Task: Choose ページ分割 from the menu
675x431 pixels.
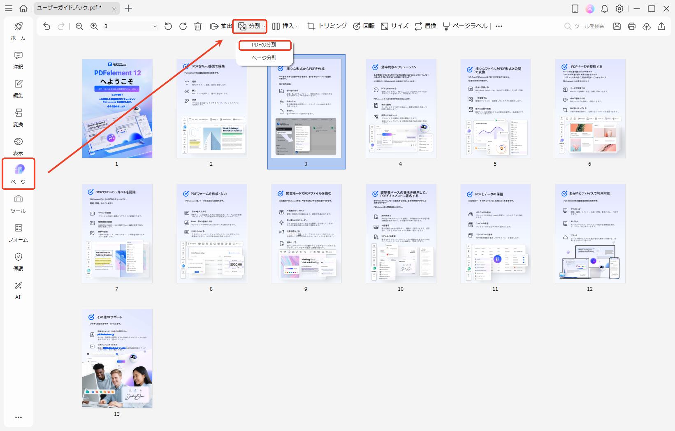Action: pyautogui.click(x=264, y=58)
